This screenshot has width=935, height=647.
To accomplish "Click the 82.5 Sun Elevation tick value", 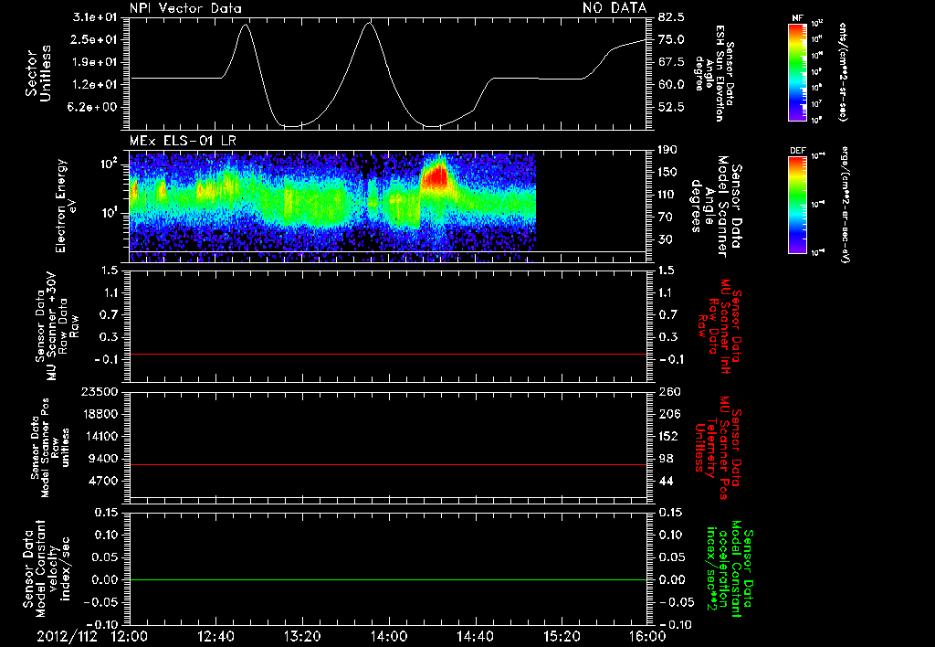I will (671, 17).
